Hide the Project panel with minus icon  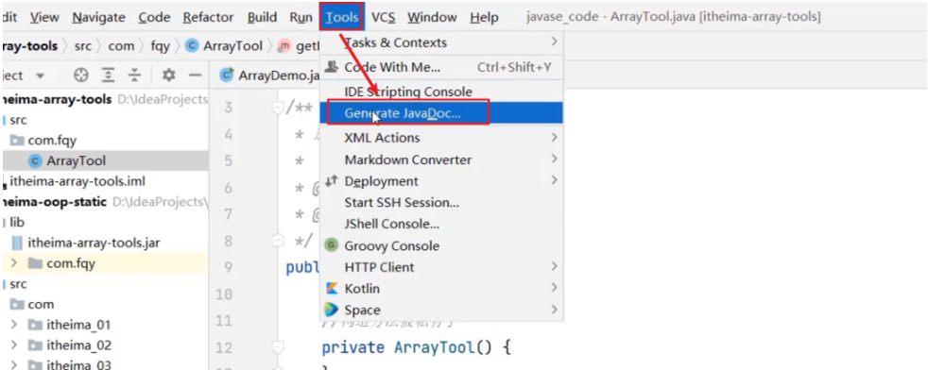coord(196,76)
